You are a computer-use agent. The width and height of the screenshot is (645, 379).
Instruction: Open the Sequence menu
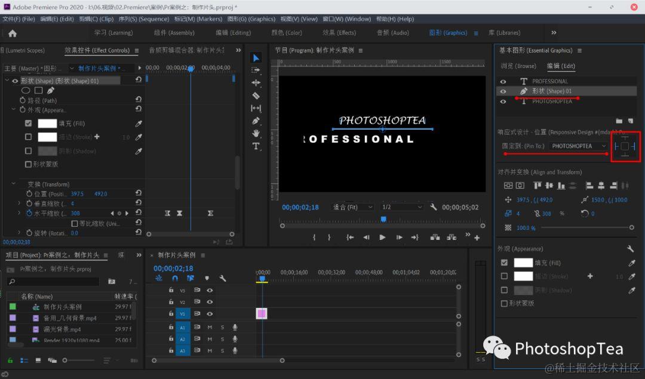(x=143, y=19)
